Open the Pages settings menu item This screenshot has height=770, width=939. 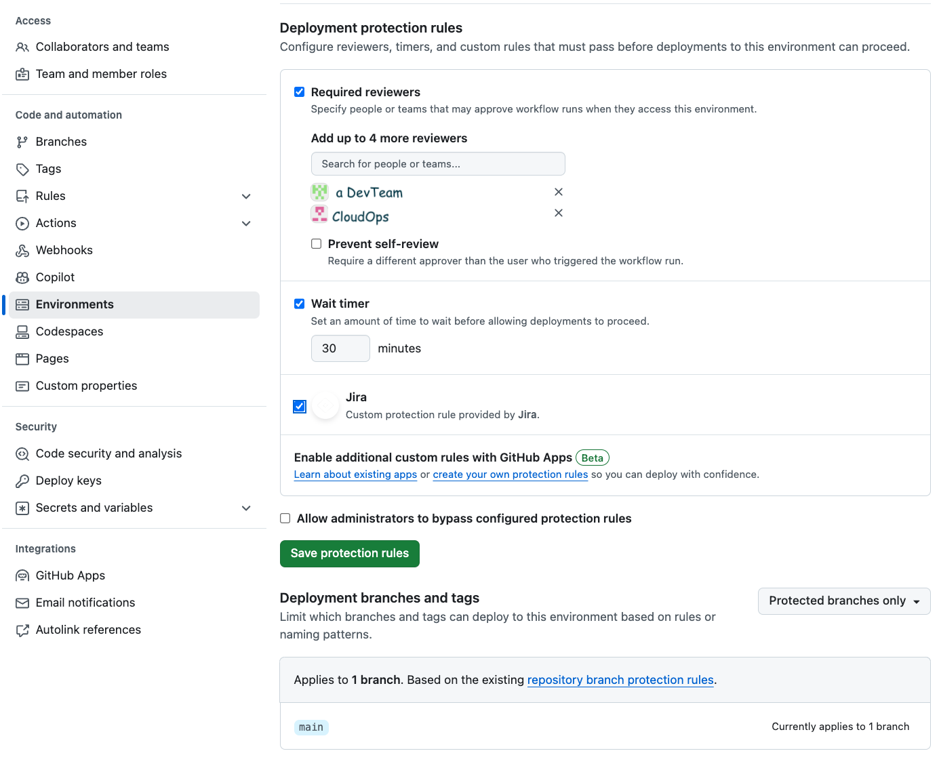pos(52,359)
